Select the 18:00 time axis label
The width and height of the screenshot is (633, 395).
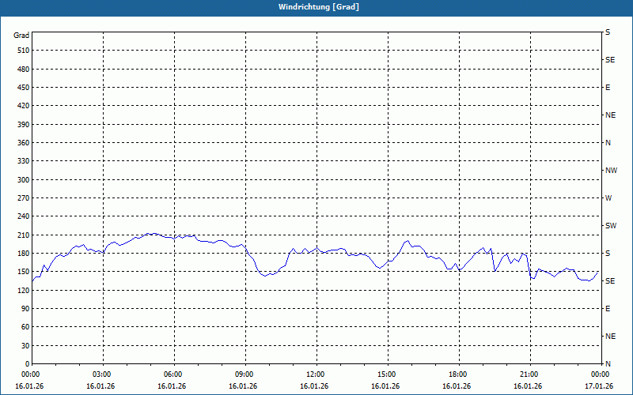(x=459, y=374)
